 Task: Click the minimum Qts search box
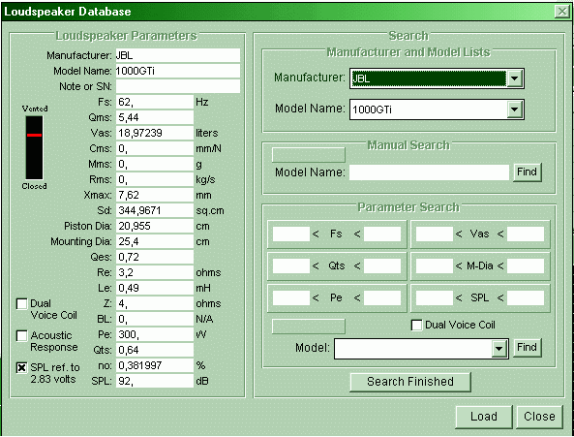tap(291, 265)
